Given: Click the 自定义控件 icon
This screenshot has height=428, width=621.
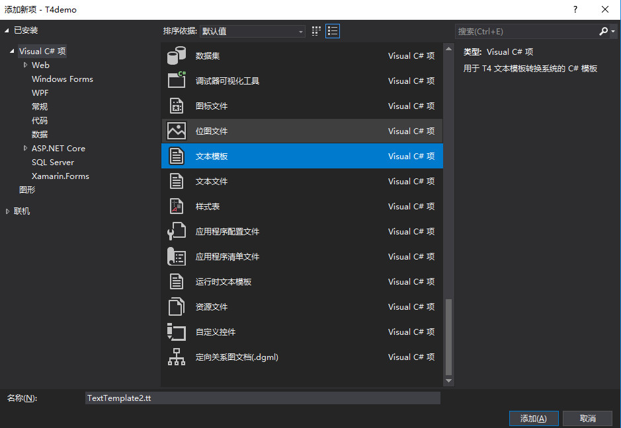Looking at the screenshot, I should pos(176,332).
